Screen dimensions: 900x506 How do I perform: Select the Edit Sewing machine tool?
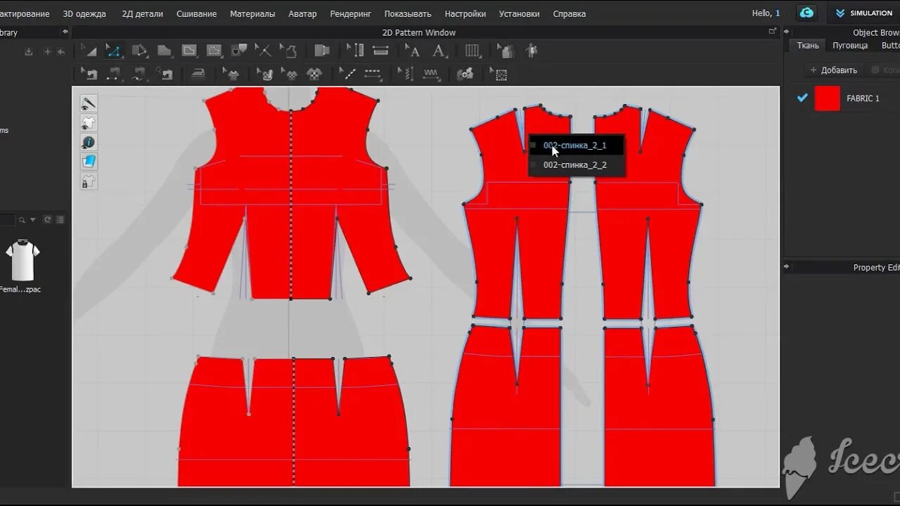click(x=89, y=74)
